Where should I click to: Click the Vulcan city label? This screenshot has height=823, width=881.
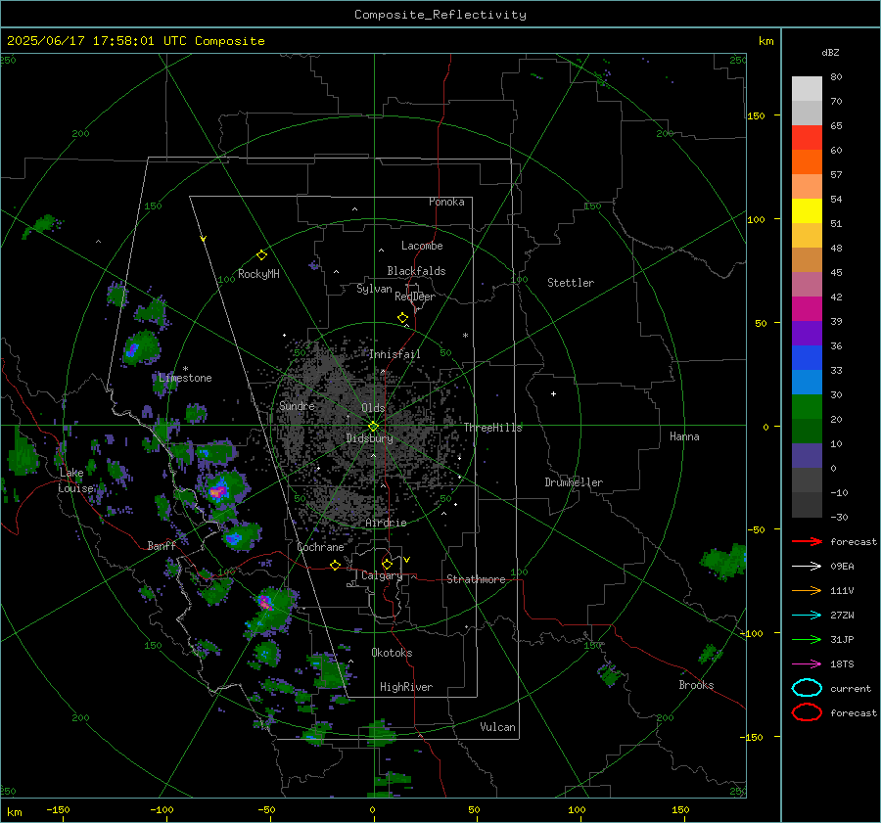tap(497, 727)
